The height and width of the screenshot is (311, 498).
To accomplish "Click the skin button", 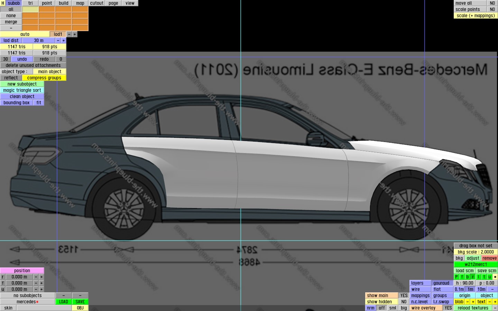I will click(8, 308).
